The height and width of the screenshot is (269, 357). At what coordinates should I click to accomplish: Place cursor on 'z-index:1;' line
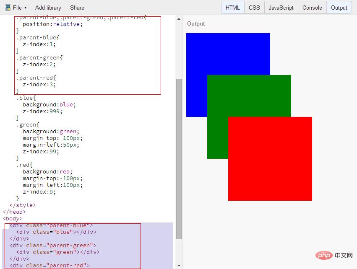pyautogui.click(x=39, y=44)
